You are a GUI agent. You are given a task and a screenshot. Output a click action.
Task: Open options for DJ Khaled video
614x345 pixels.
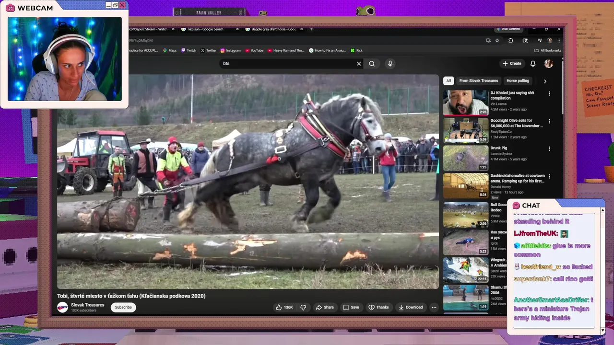pyautogui.click(x=549, y=93)
